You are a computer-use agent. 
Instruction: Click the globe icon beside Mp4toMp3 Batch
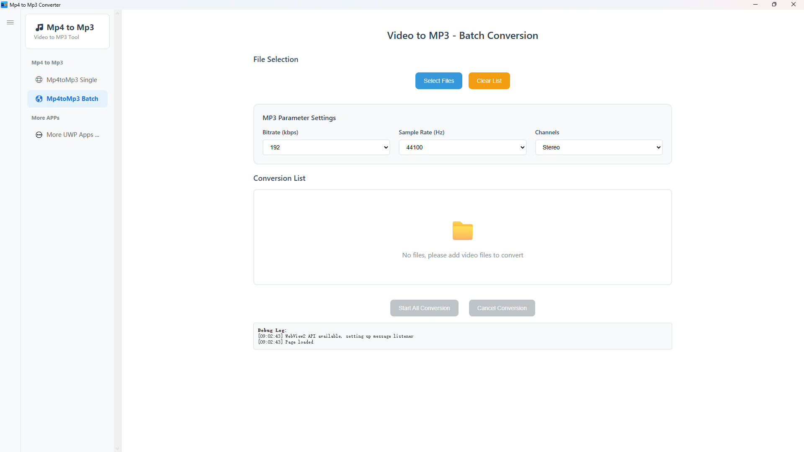pos(38,99)
